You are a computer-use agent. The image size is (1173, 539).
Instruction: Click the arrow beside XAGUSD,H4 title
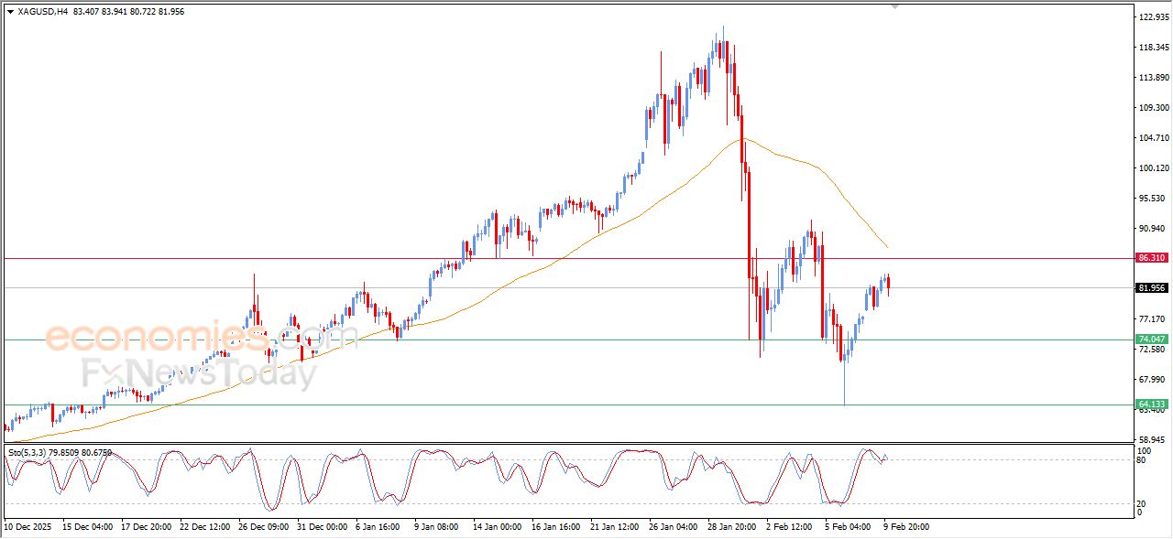pyautogui.click(x=10, y=12)
